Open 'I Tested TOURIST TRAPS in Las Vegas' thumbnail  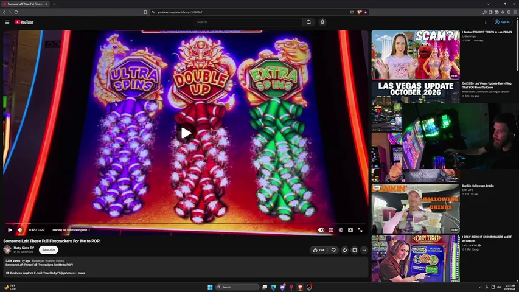click(x=416, y=55)
